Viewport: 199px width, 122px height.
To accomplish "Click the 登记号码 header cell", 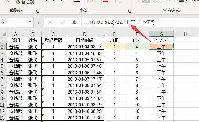I will click(53, 40).
